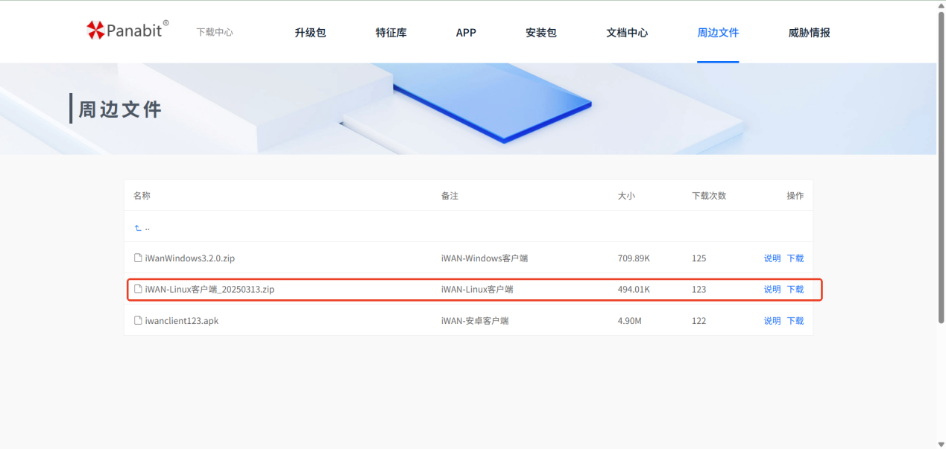Viewport: 946px width, 449px height.
Task: Click the scrollbar up arrow
Action: pos(941,7)
